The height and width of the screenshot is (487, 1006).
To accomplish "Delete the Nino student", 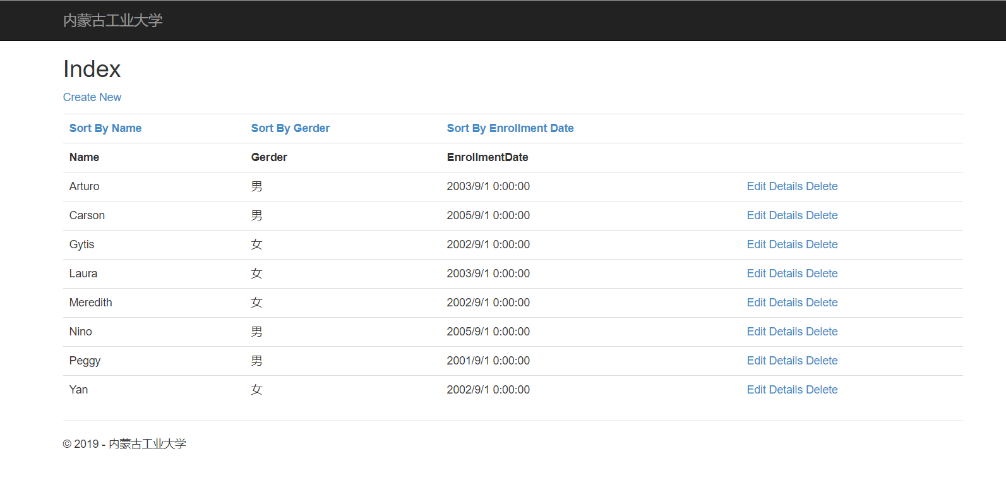I will 822,332.
